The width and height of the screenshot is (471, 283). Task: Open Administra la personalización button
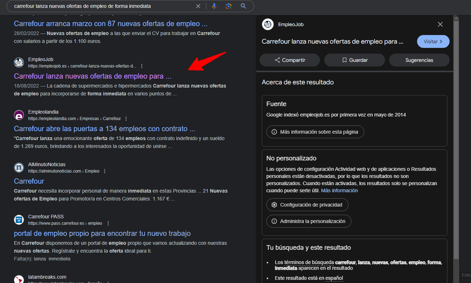point(309,221)
